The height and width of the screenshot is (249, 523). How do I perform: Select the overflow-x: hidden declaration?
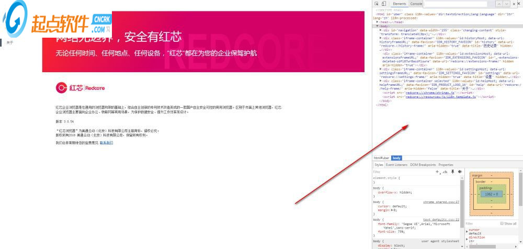coord(395,193)
